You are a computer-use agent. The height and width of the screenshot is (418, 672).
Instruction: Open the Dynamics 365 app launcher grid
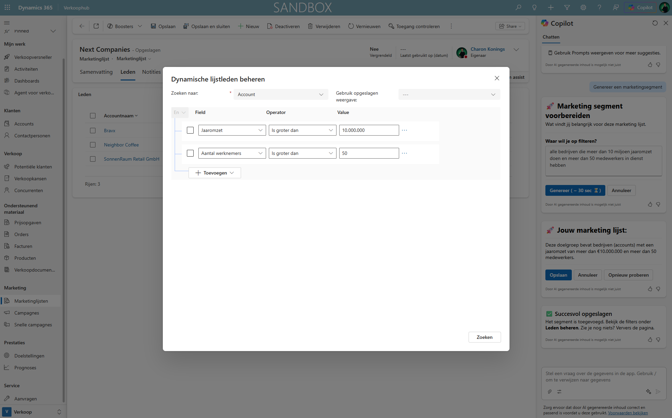click(7, 7)
